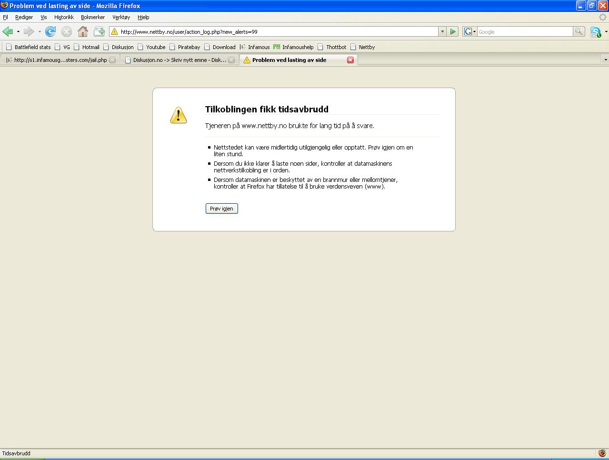Go to the Home page icon

tap(82, 31)
